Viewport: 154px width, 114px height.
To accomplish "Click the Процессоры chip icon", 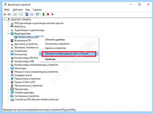I will (12, 89).
